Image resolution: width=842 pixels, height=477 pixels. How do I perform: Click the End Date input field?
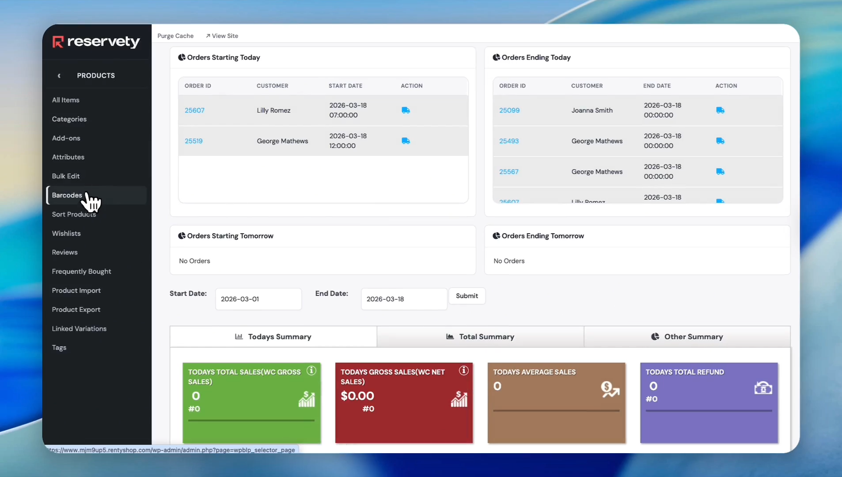pyautogui.click(x=404, y=299)
